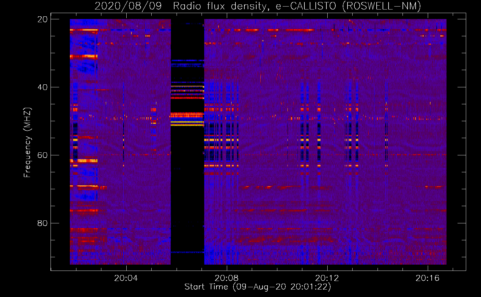Click the plot title mentioning e-CALLISTO (ROSWELL-NM)

pos(257,6)
